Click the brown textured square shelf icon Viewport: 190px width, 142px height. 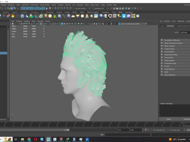46,16
